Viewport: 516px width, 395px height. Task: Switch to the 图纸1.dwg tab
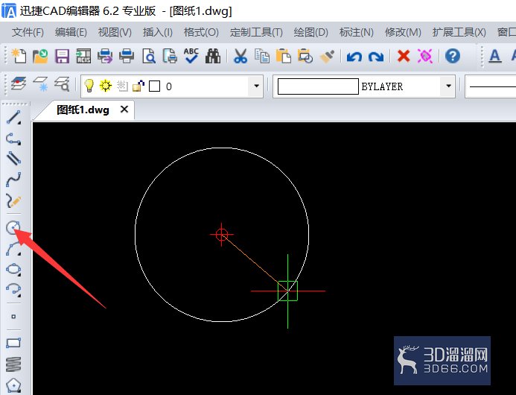83,110
